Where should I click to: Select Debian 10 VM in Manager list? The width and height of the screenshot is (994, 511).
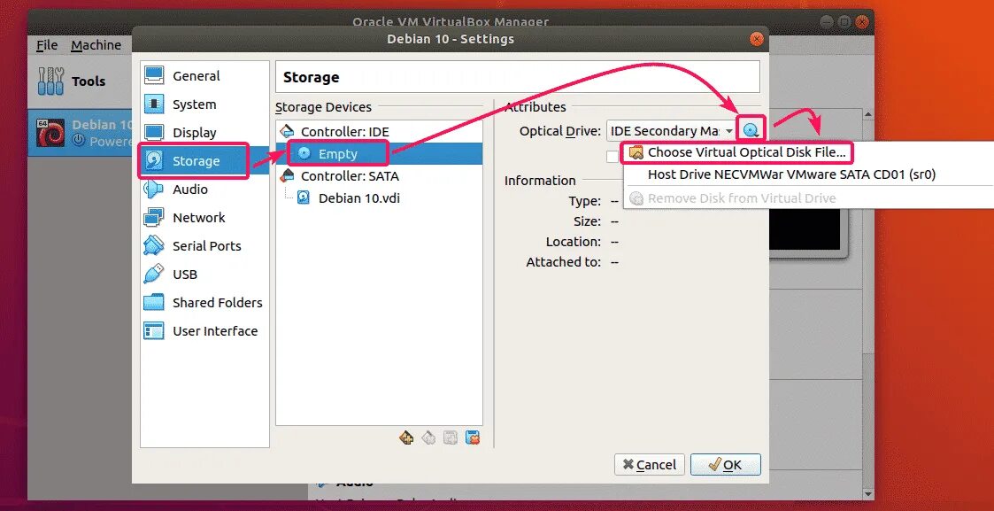click(x=81, y=133)
